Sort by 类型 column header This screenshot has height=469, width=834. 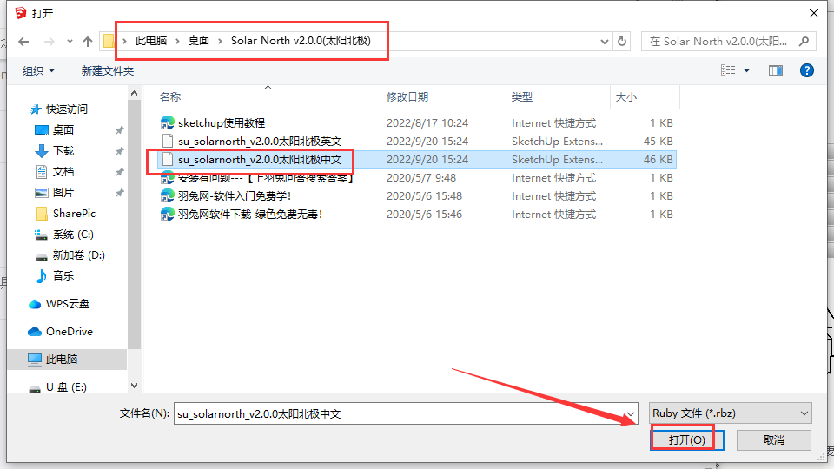point(522,96)
